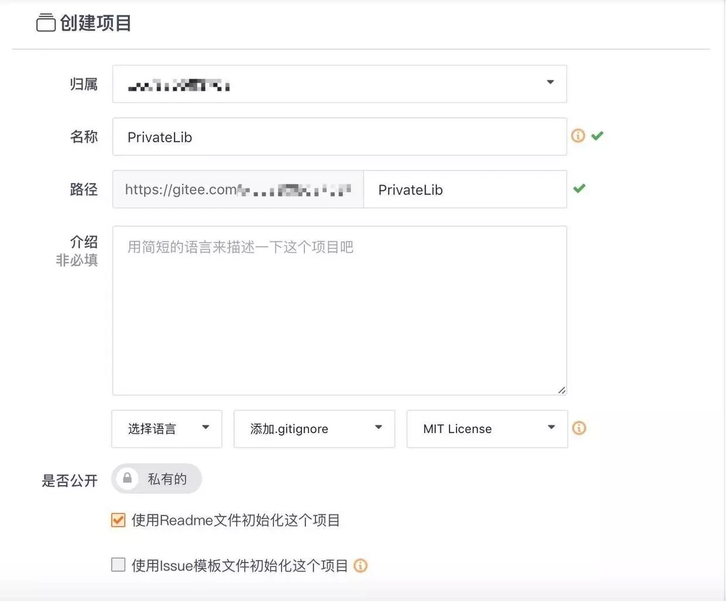
Task: Click the 创建项目 heading
Action: point(95,23)
